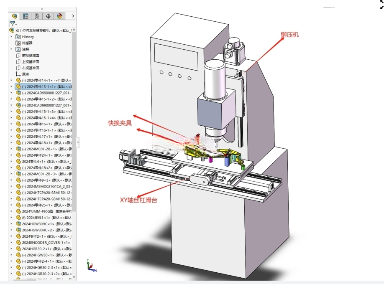Expand the 2024ENCODER_COVER-1<1> part node

click(11, 242)
